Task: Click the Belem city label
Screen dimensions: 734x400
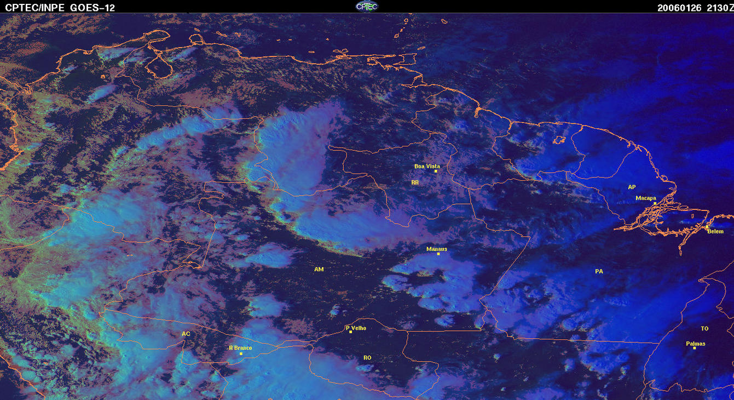Action: pos(715,232)
